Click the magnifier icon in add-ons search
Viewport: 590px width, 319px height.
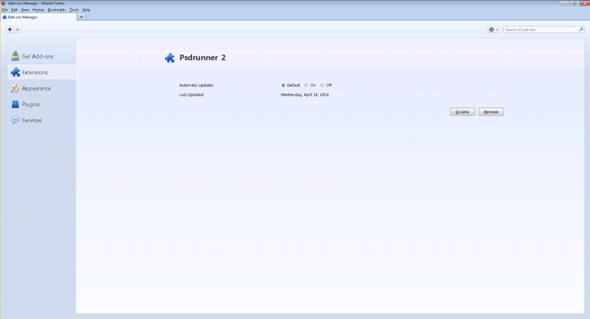[581, 29]
